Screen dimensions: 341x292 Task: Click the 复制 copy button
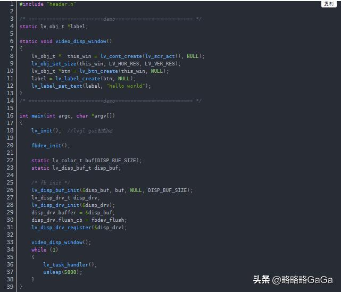(x=329, y=4)
